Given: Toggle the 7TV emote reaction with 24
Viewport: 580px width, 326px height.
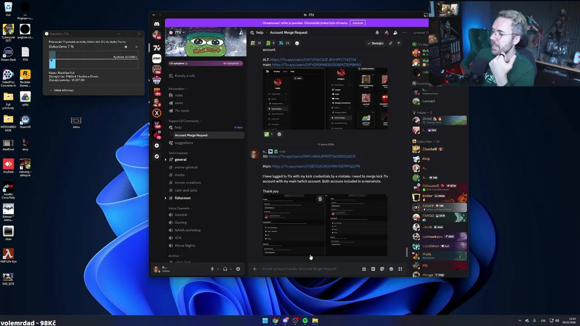Looking at the screenshot, I should (x=284, y=43).
